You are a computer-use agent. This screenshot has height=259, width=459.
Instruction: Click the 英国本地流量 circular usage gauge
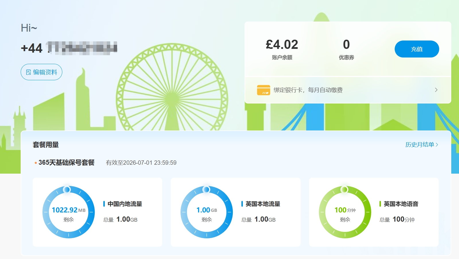(x=206, y=212)
